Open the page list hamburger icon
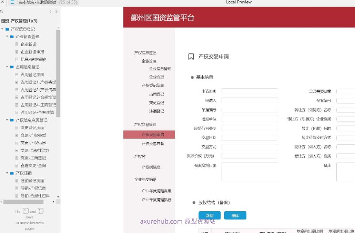This screenshot has height=233, width=355. pos(12,2)
